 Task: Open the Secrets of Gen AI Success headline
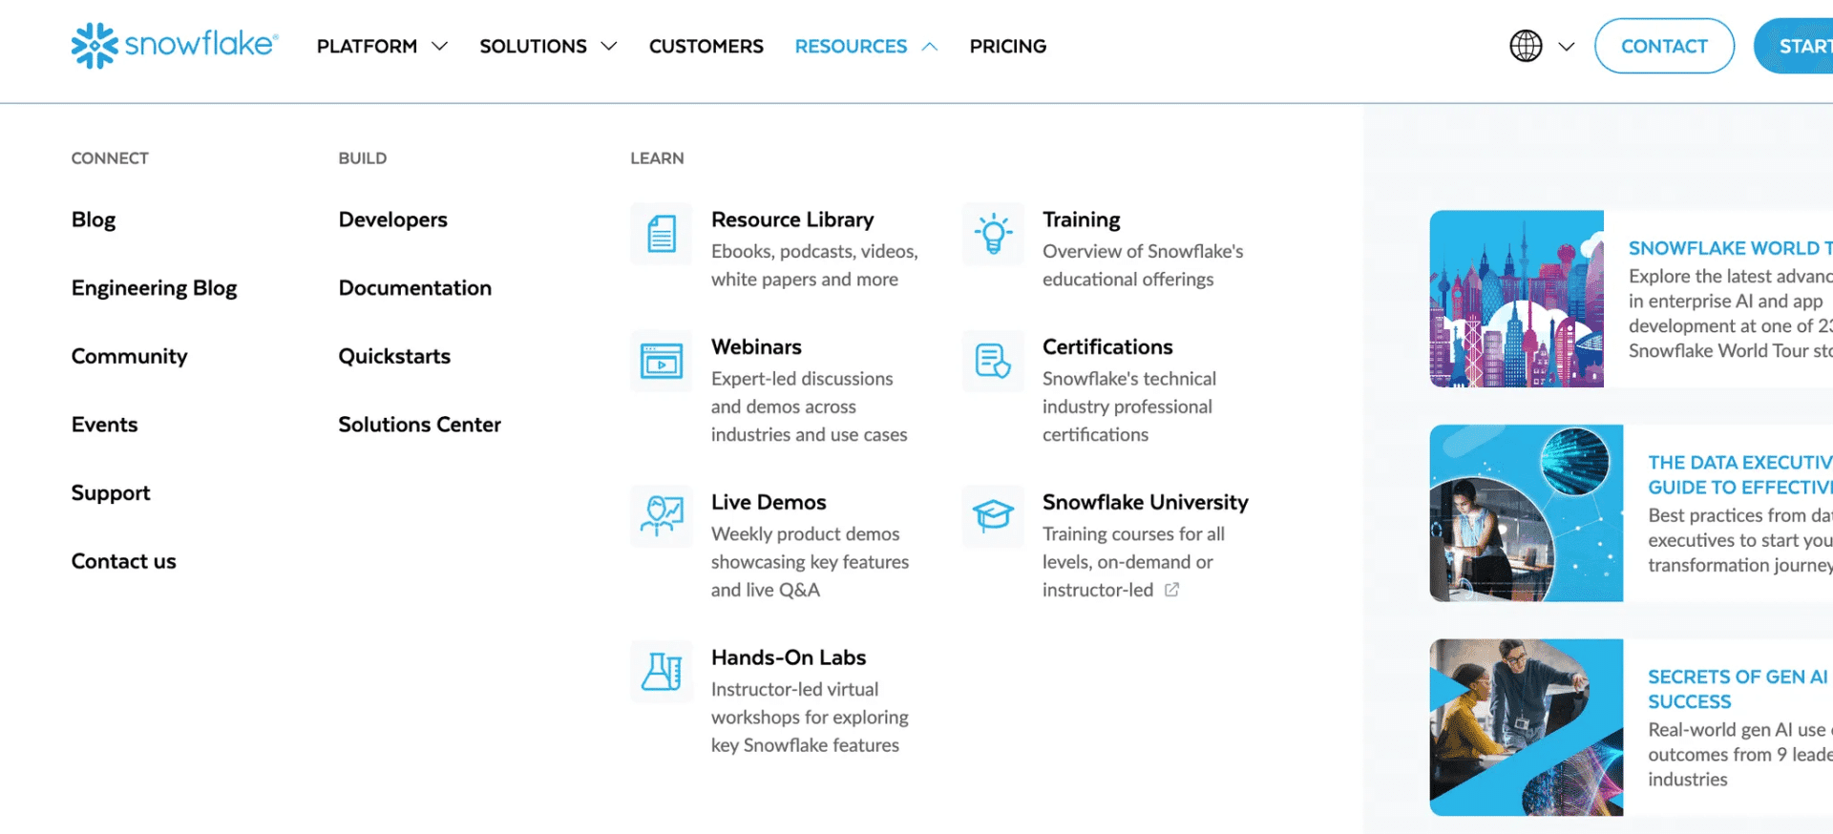[x=1738, y=689]
